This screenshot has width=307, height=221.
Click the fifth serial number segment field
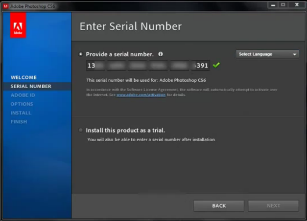point(179,66)
